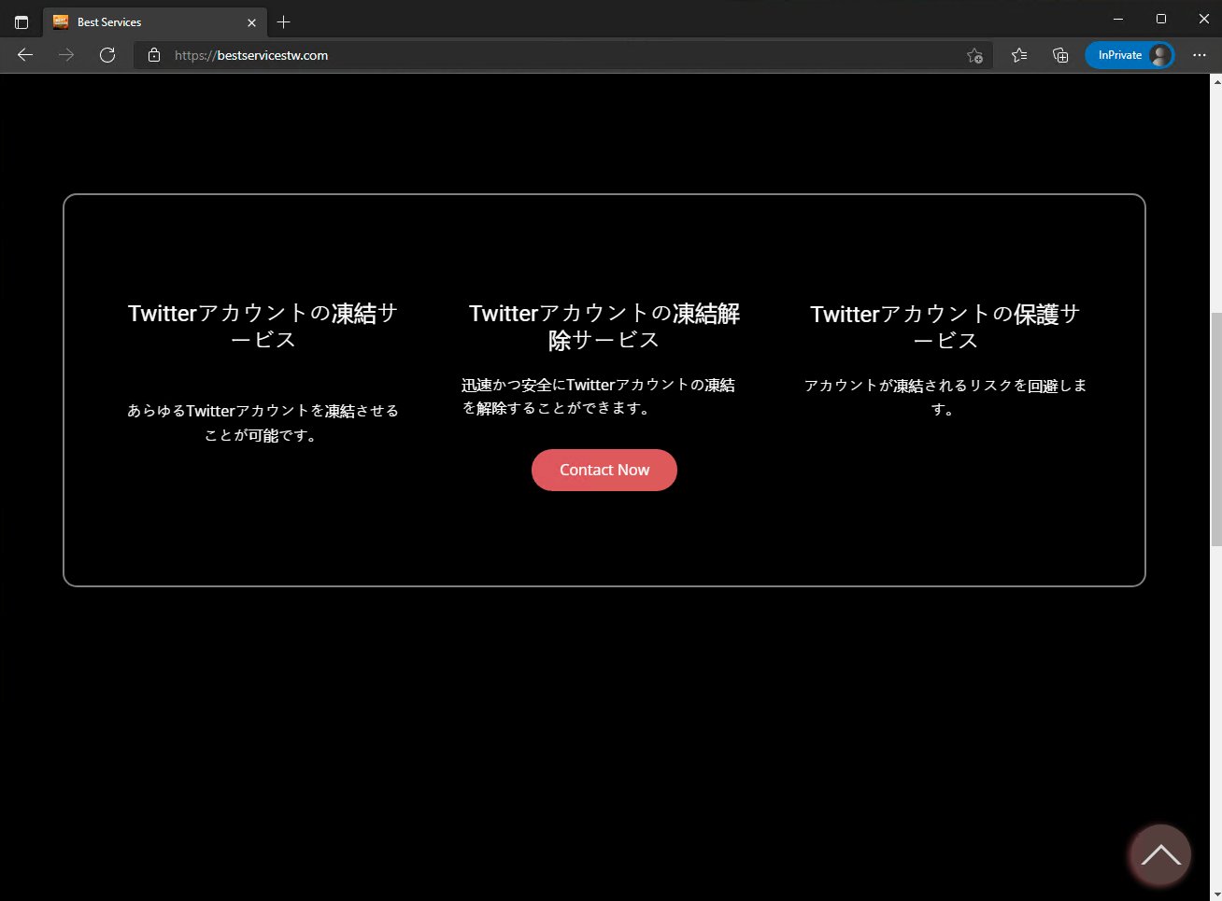
Task: Click text 'あらゆるTwitterアカウントを凍結させることが可能です。'
Action: coord(263,423)
